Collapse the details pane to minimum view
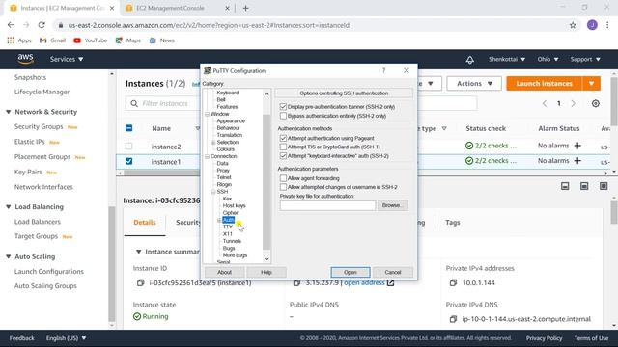The height and width of the screenshot is (347, 618). pyautogui.click(x=565, y=186)
